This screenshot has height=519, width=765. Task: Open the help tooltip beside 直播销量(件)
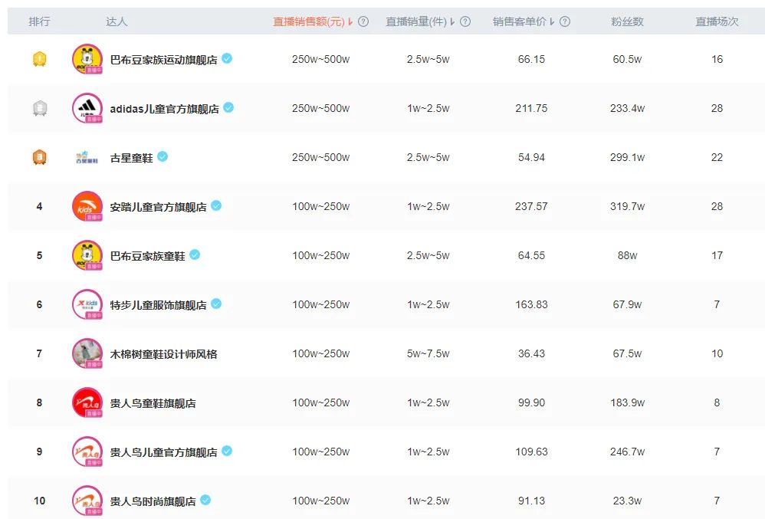[x=465, y=21]
